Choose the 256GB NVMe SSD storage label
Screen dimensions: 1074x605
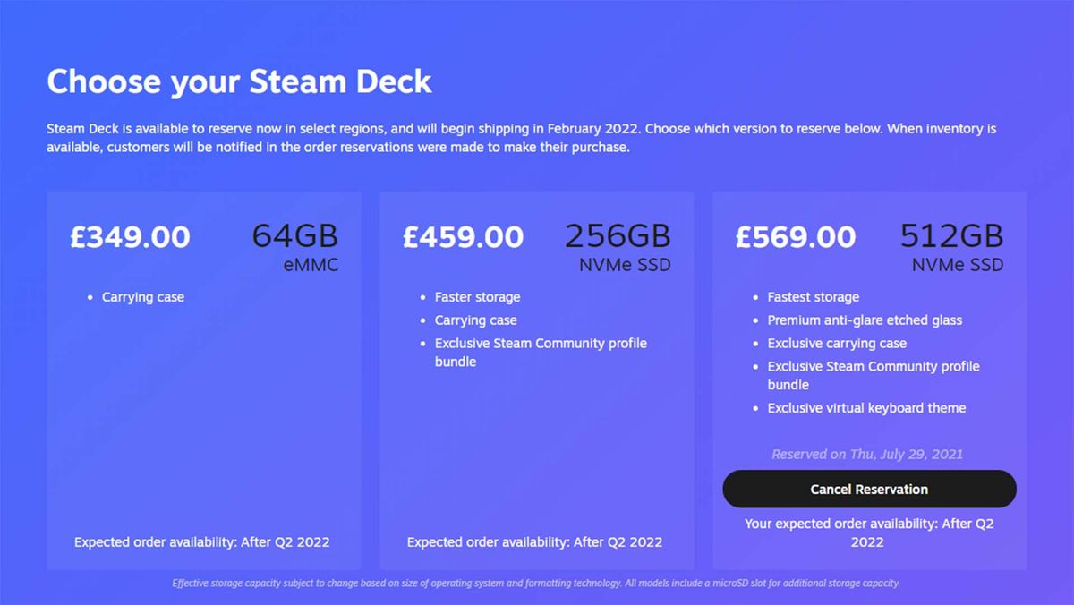coord(618,246)
